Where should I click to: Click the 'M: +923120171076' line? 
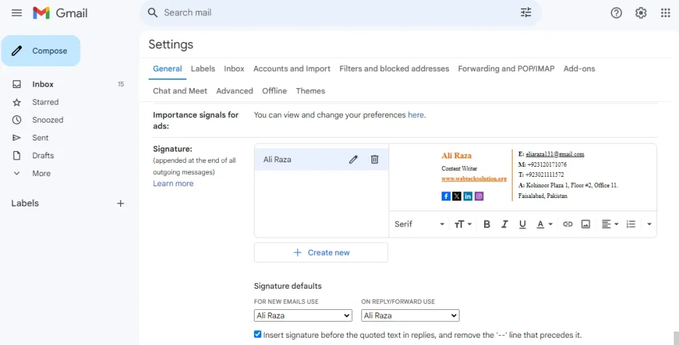(542, 165)
